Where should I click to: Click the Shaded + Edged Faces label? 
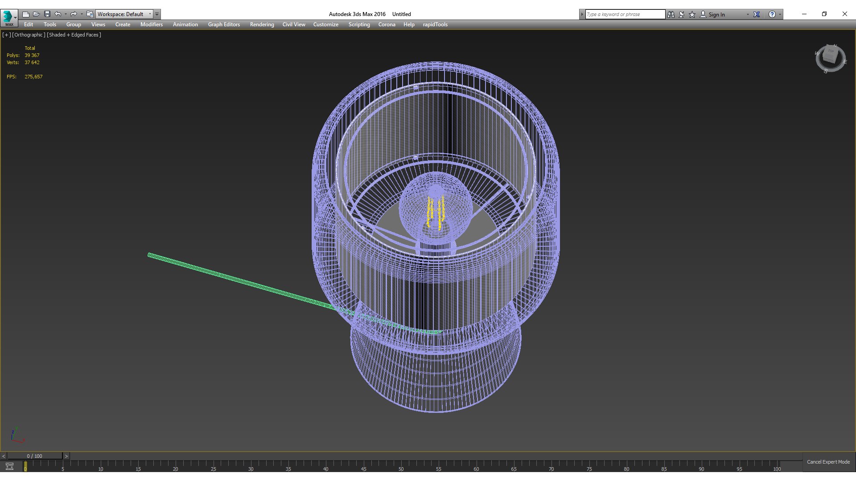[x=74, y=35]
